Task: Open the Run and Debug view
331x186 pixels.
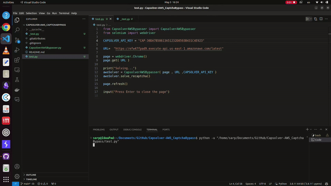Action: point(17,50)
